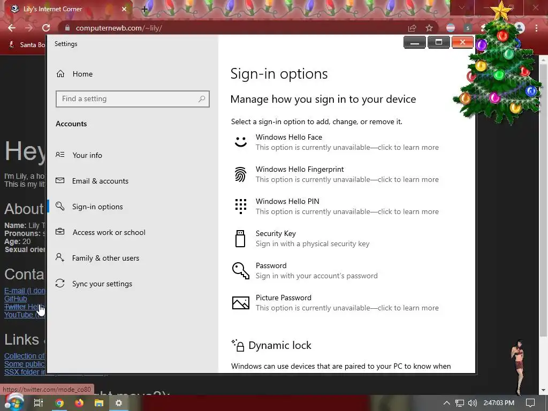
Task: Open Access work or school page
Action: [109, 232]
